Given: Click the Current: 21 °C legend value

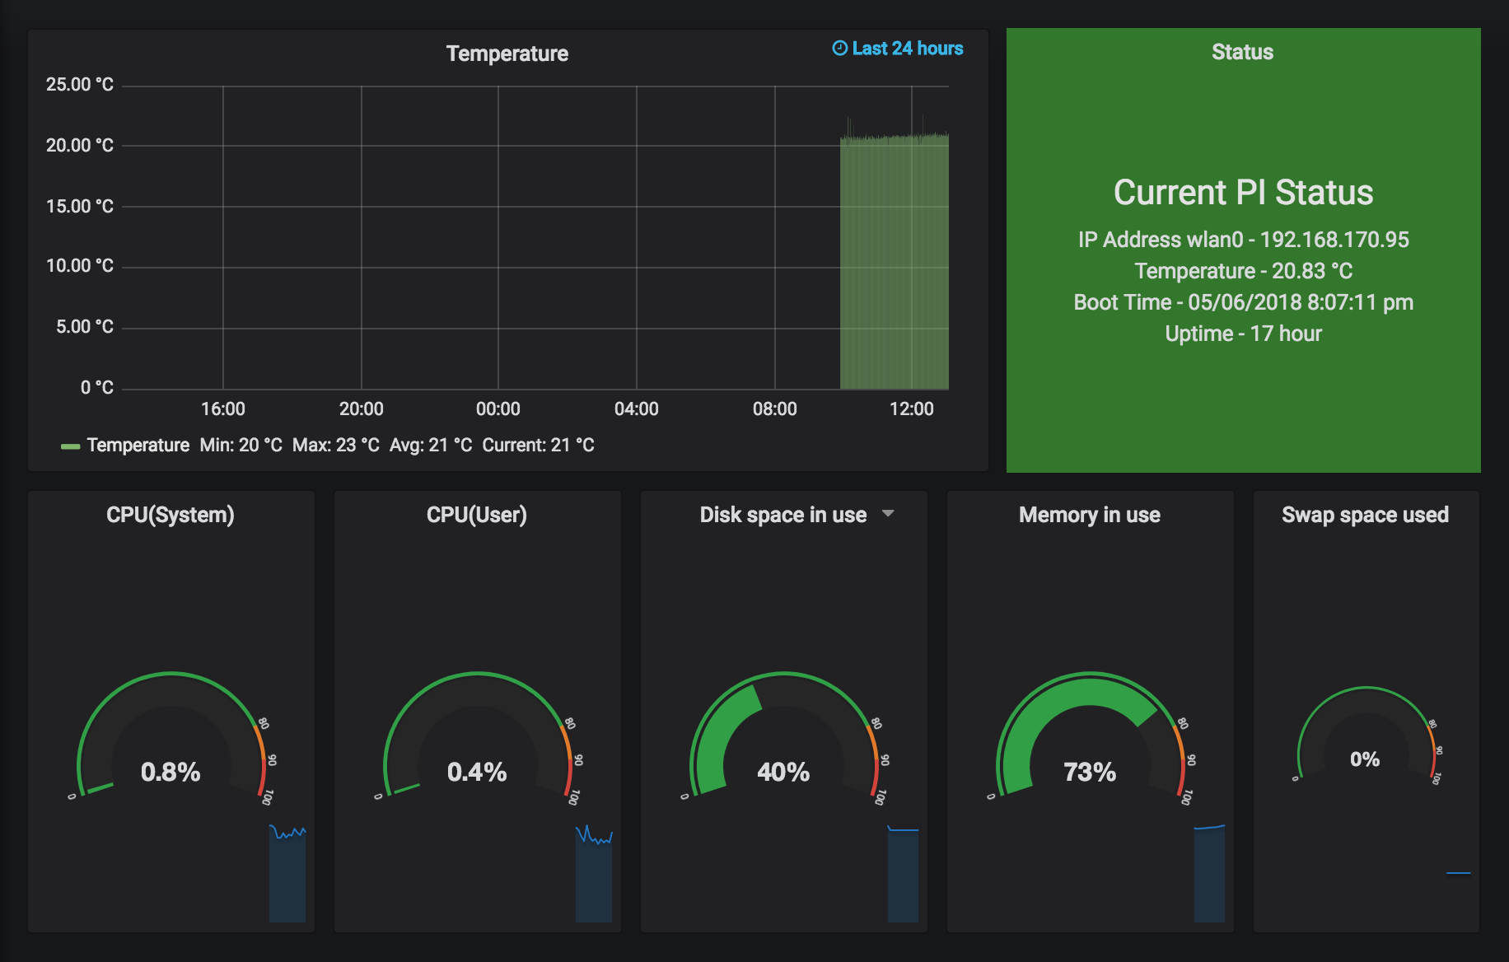Looking at the screenshot, I should click(539, 445).
